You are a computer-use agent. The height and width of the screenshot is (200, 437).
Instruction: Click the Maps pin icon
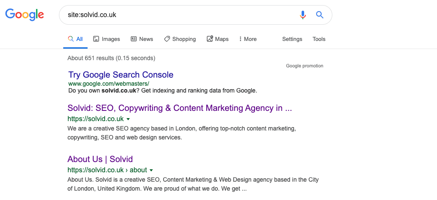210,39
